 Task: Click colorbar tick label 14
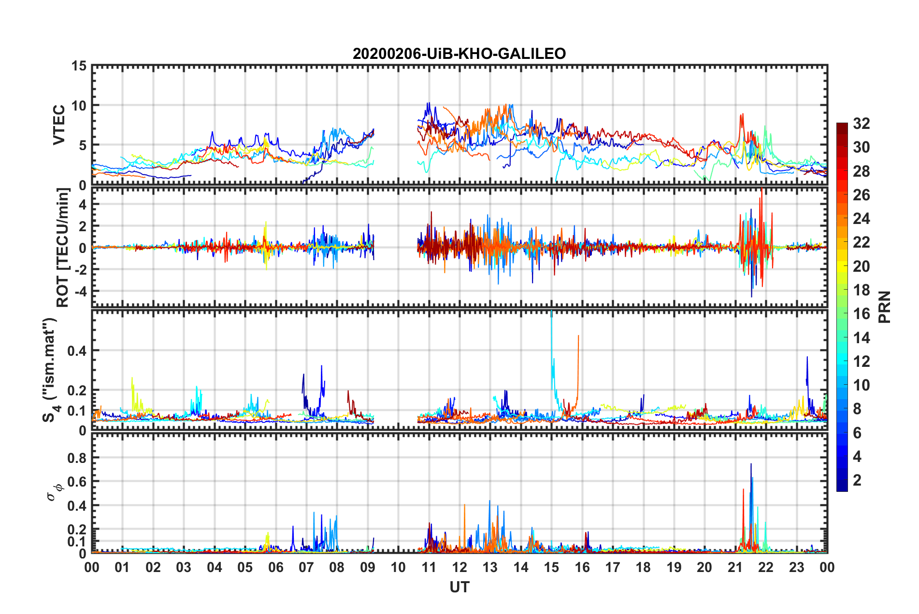(861, 338)
